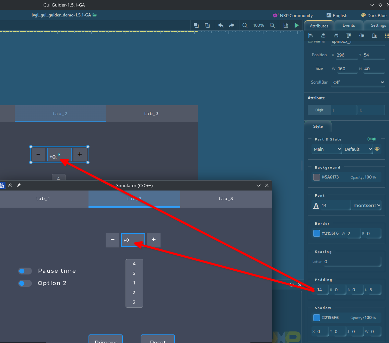
Task: Open tab_3 in the Simulator
Action: click(226, 198)
